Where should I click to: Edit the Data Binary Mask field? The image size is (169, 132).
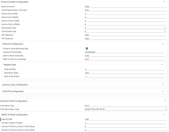pos(125,73)
